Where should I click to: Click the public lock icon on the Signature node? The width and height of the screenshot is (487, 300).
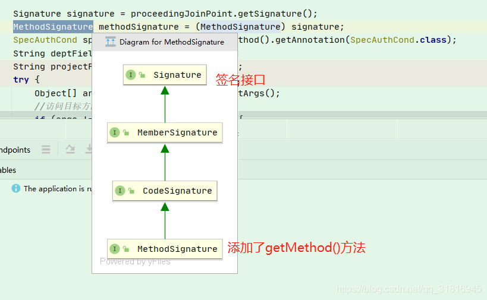[x=142, y=75]
